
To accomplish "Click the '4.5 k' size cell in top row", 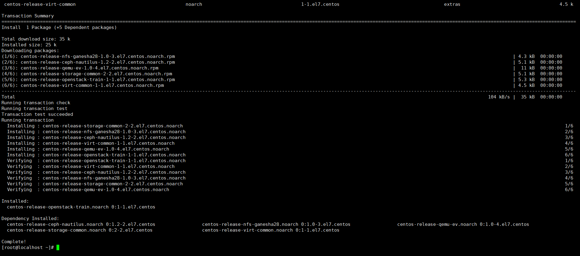I will pos(566,4).
